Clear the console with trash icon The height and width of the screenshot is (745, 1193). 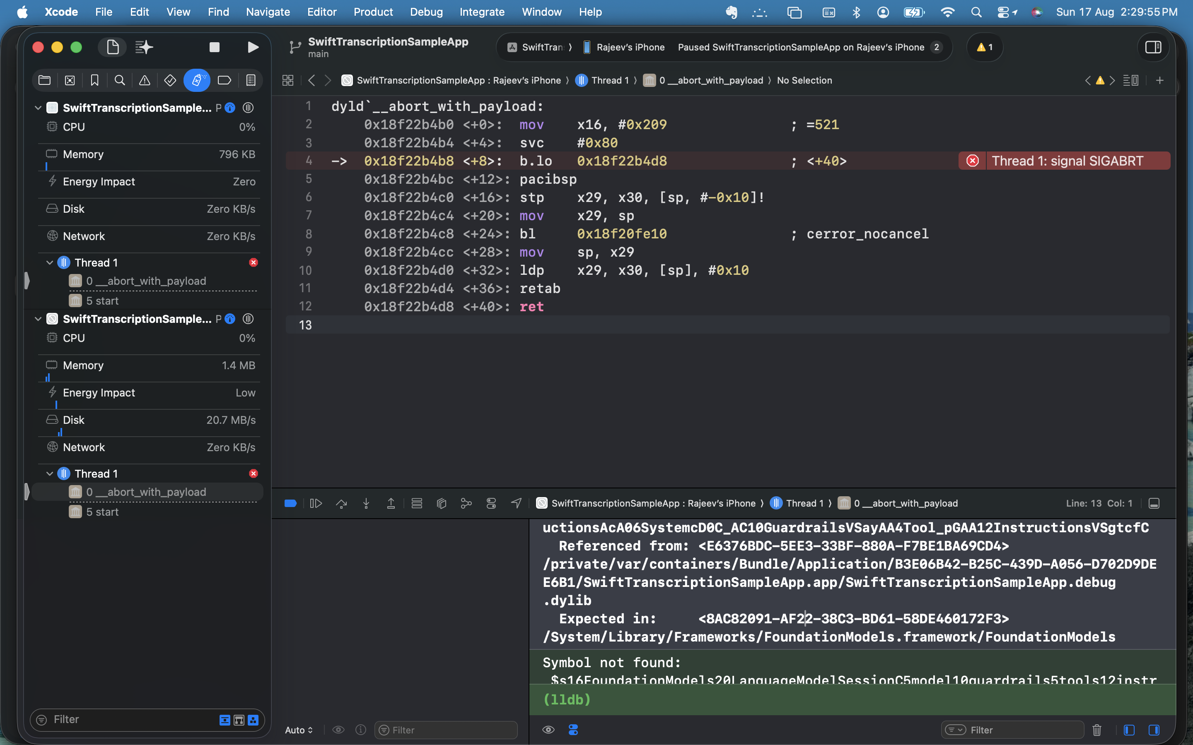point(1097,730)
